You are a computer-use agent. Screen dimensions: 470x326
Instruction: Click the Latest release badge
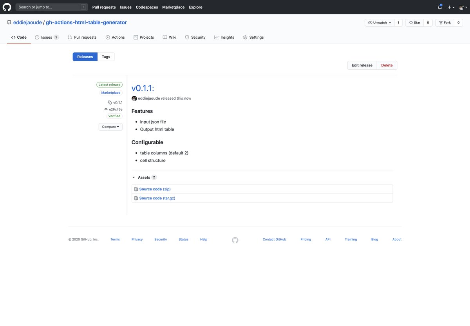[109, 85]
